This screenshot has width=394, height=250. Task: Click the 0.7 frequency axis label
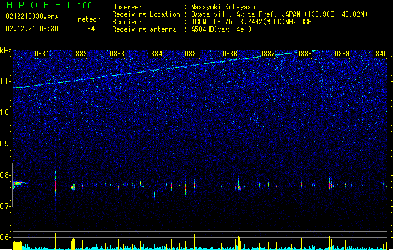pos(6,206)
